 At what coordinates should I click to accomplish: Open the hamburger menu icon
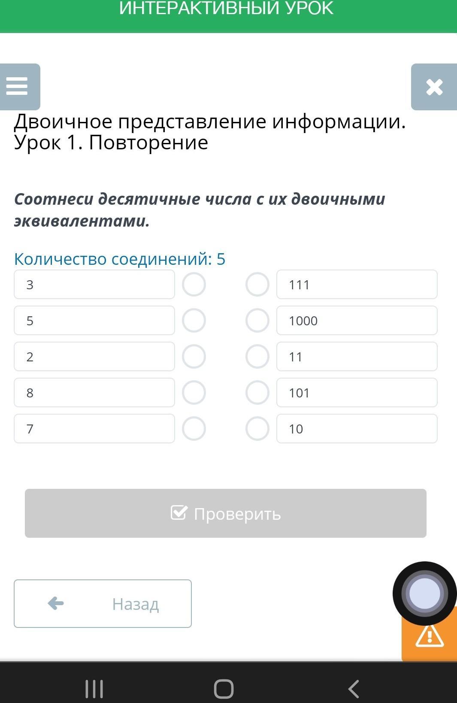18,86
